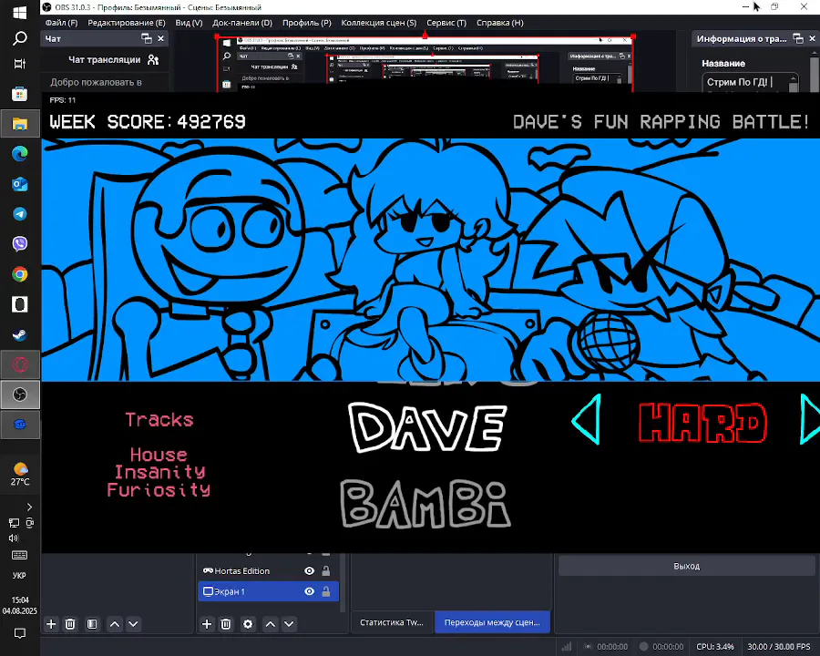This screenshot has width=820, height=656.
Task: Open weather widget showing 27°C
Action: coord(20,474)
